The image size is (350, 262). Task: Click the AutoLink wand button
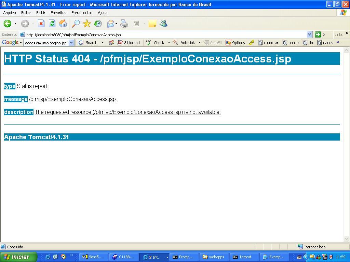pyautogui.click(x=184, y=43)
